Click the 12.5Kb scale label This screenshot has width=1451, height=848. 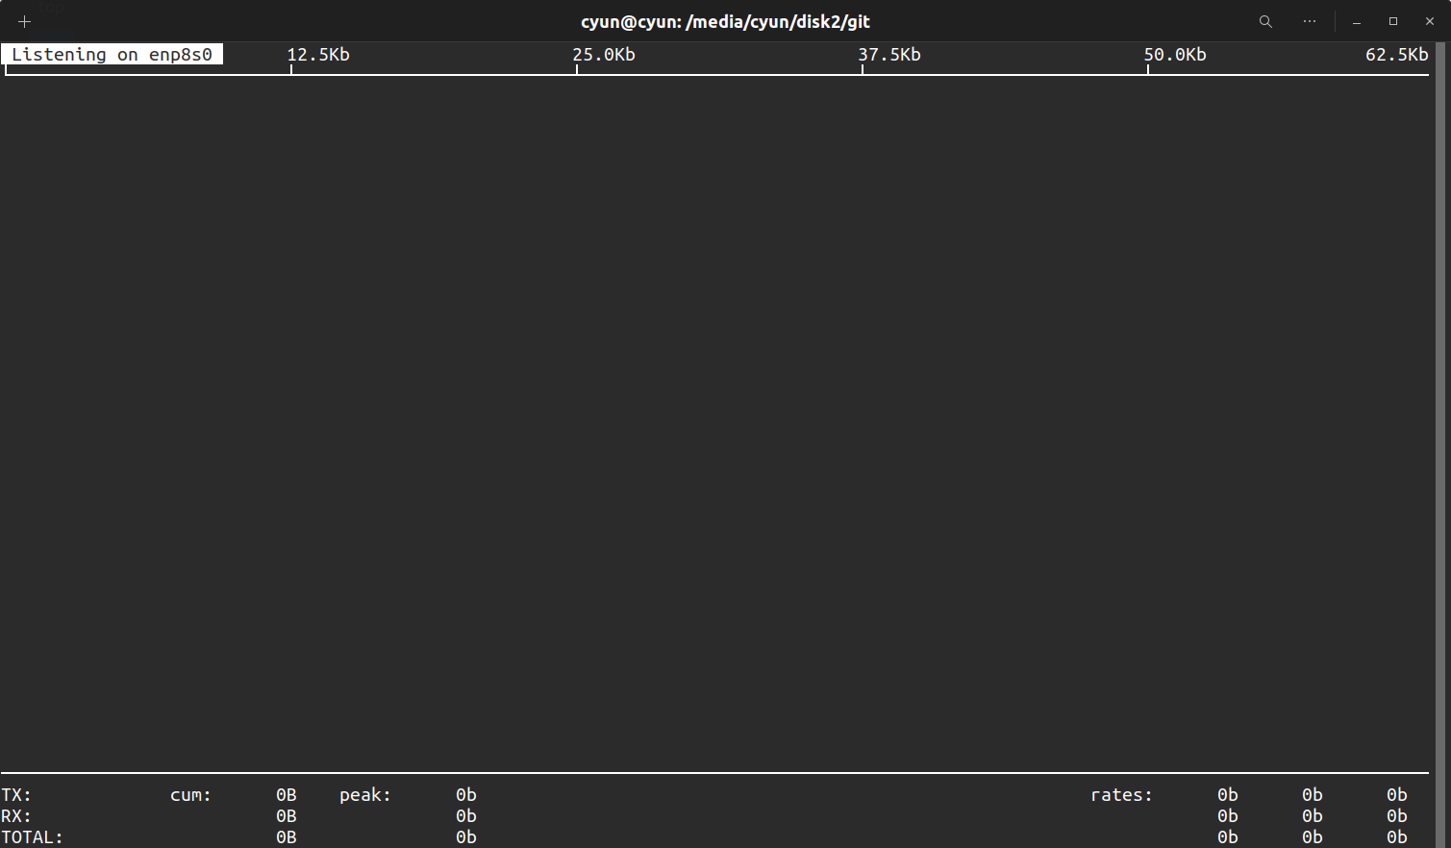[318, 55]
